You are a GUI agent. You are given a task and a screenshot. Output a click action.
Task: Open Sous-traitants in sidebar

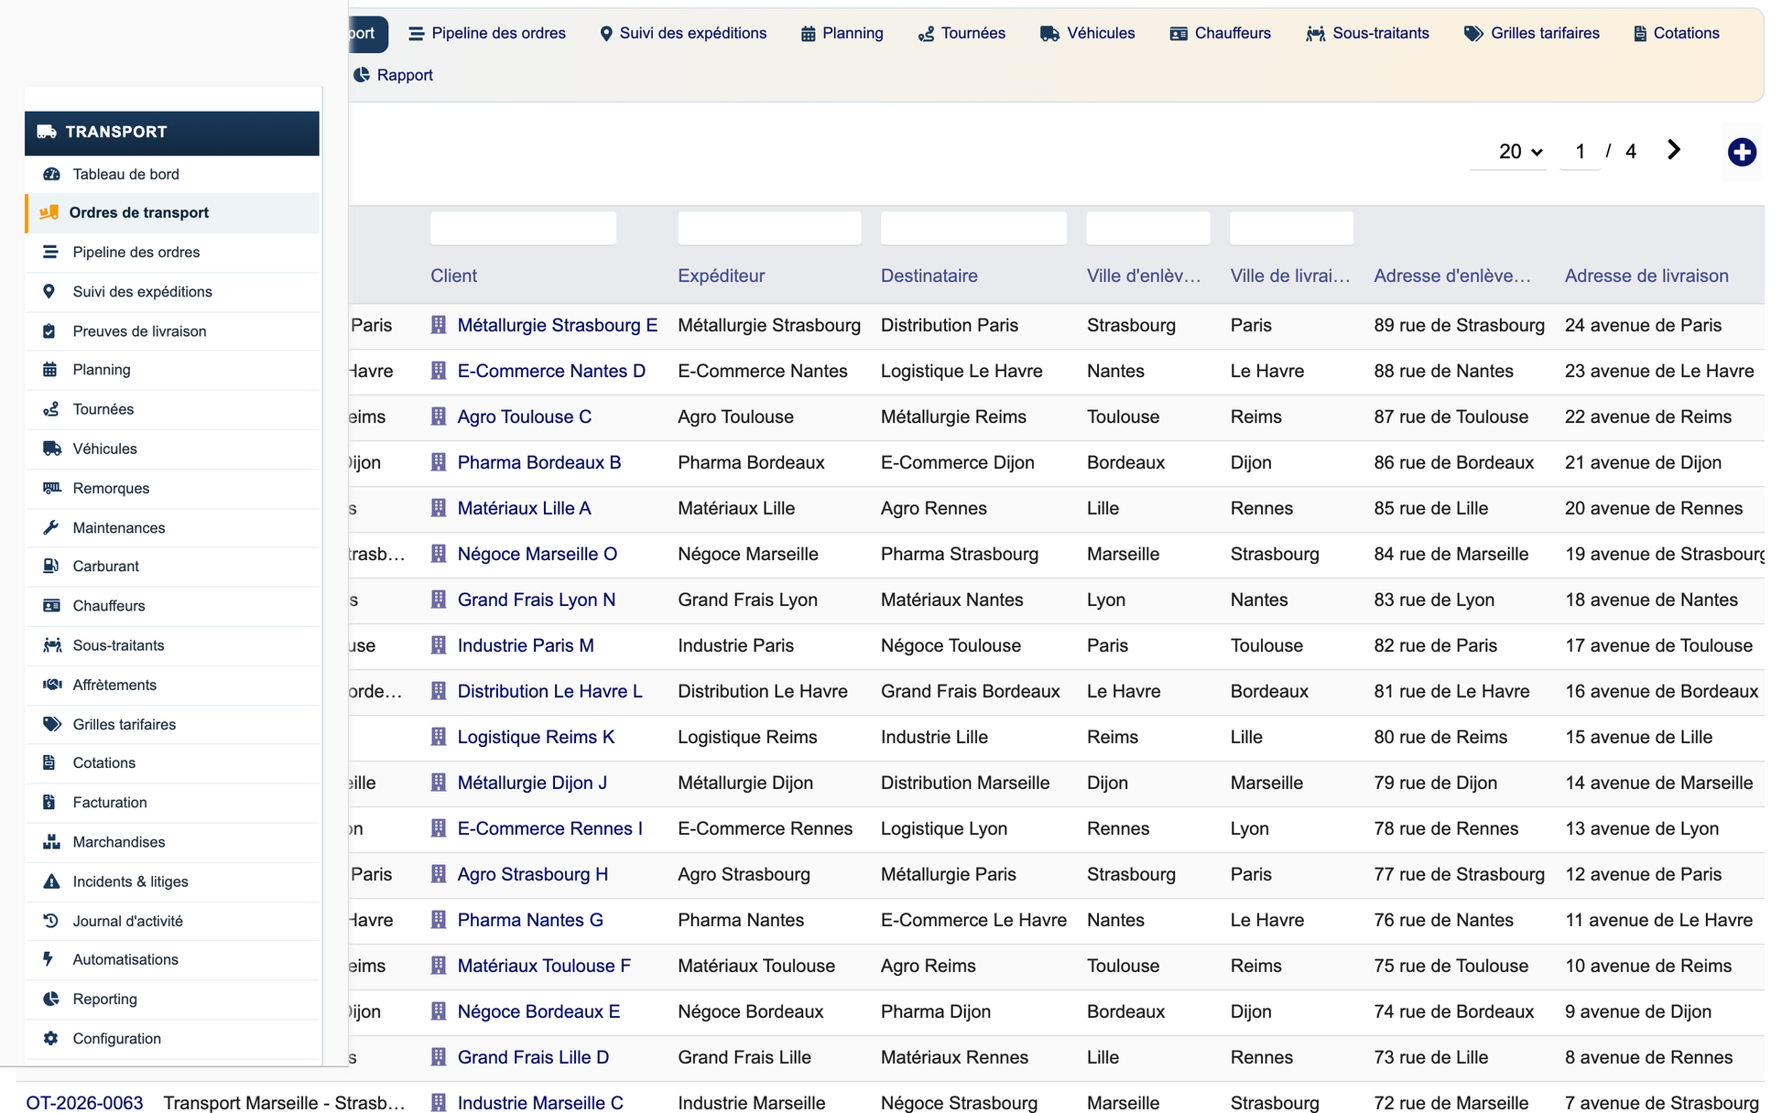click(x=172, y=645)
